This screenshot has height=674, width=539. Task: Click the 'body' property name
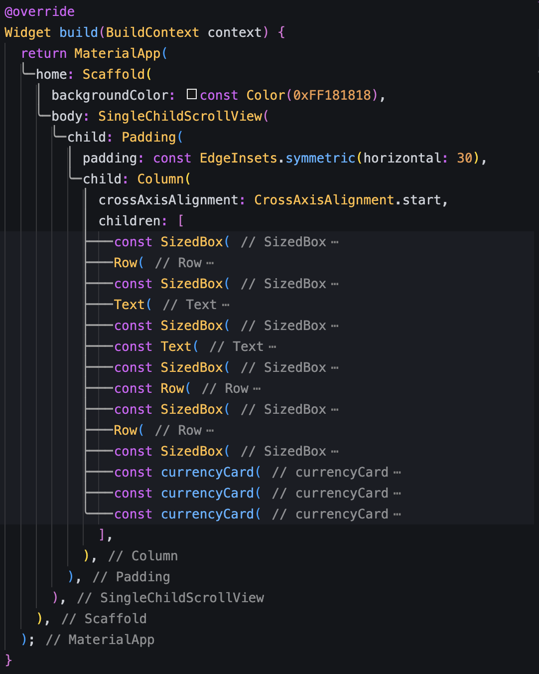pyautogui.click(x=67, y=116)
